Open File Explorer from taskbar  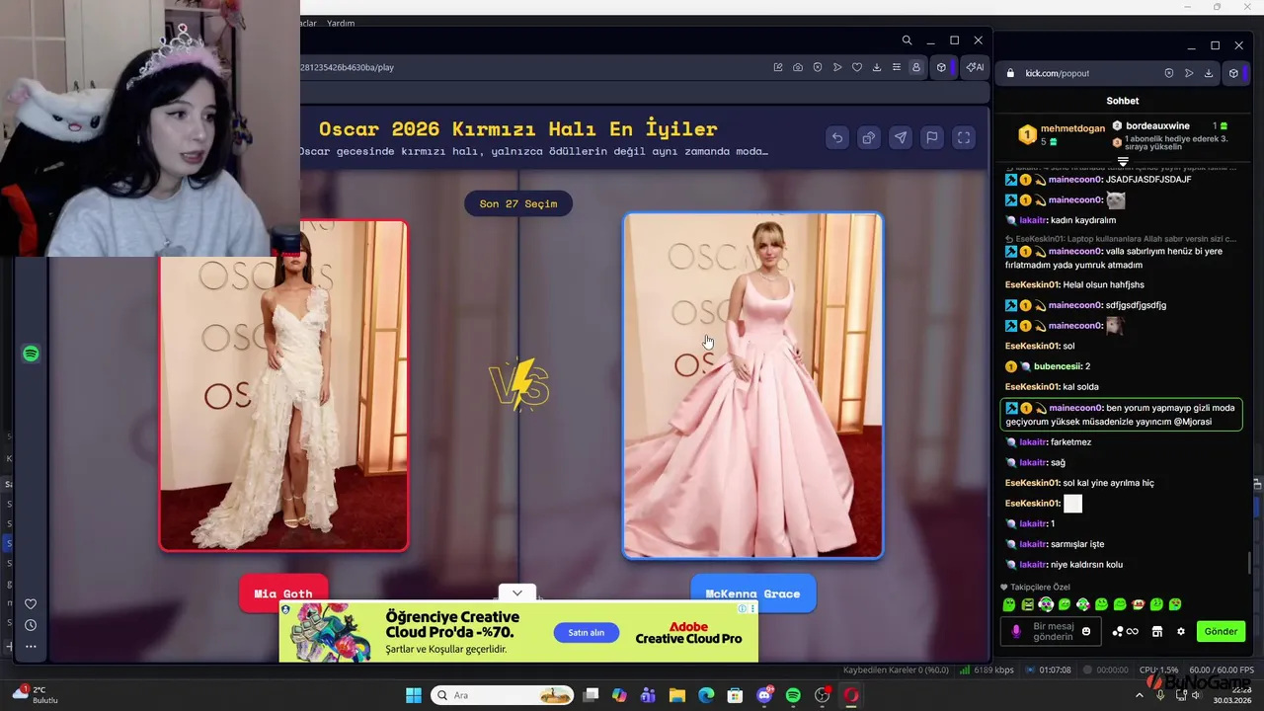coord(677,695)
